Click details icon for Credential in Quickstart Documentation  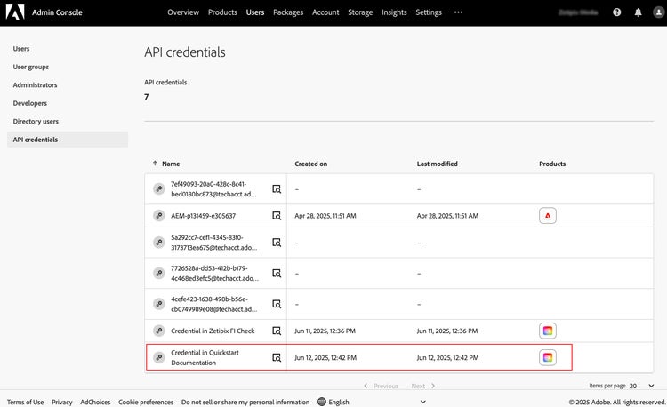[277, 357]
